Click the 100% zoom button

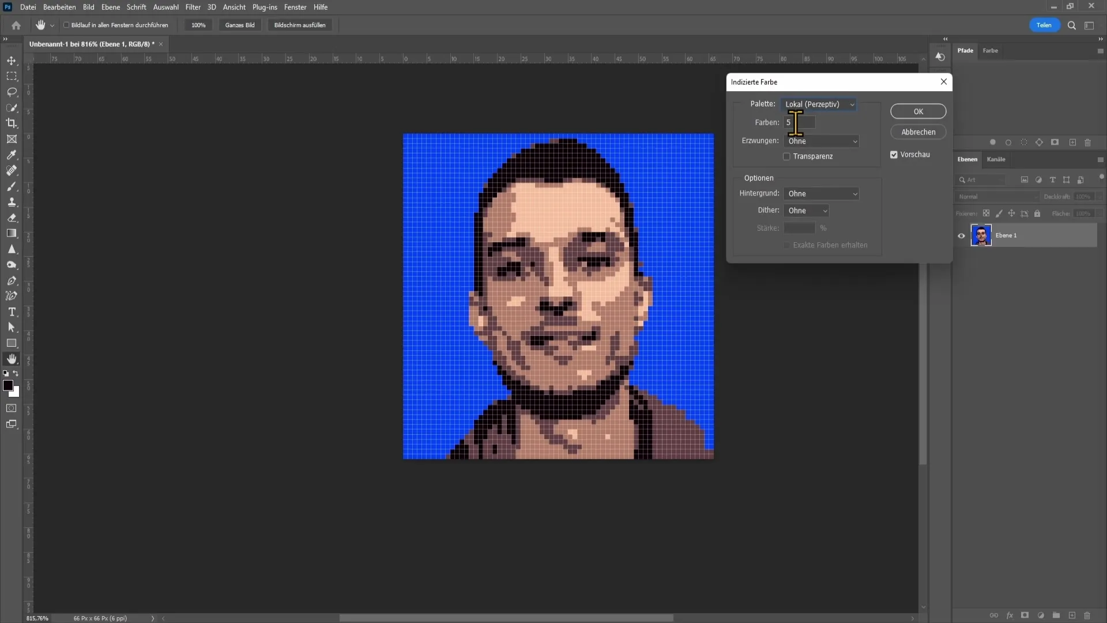[x=198, y=25]
